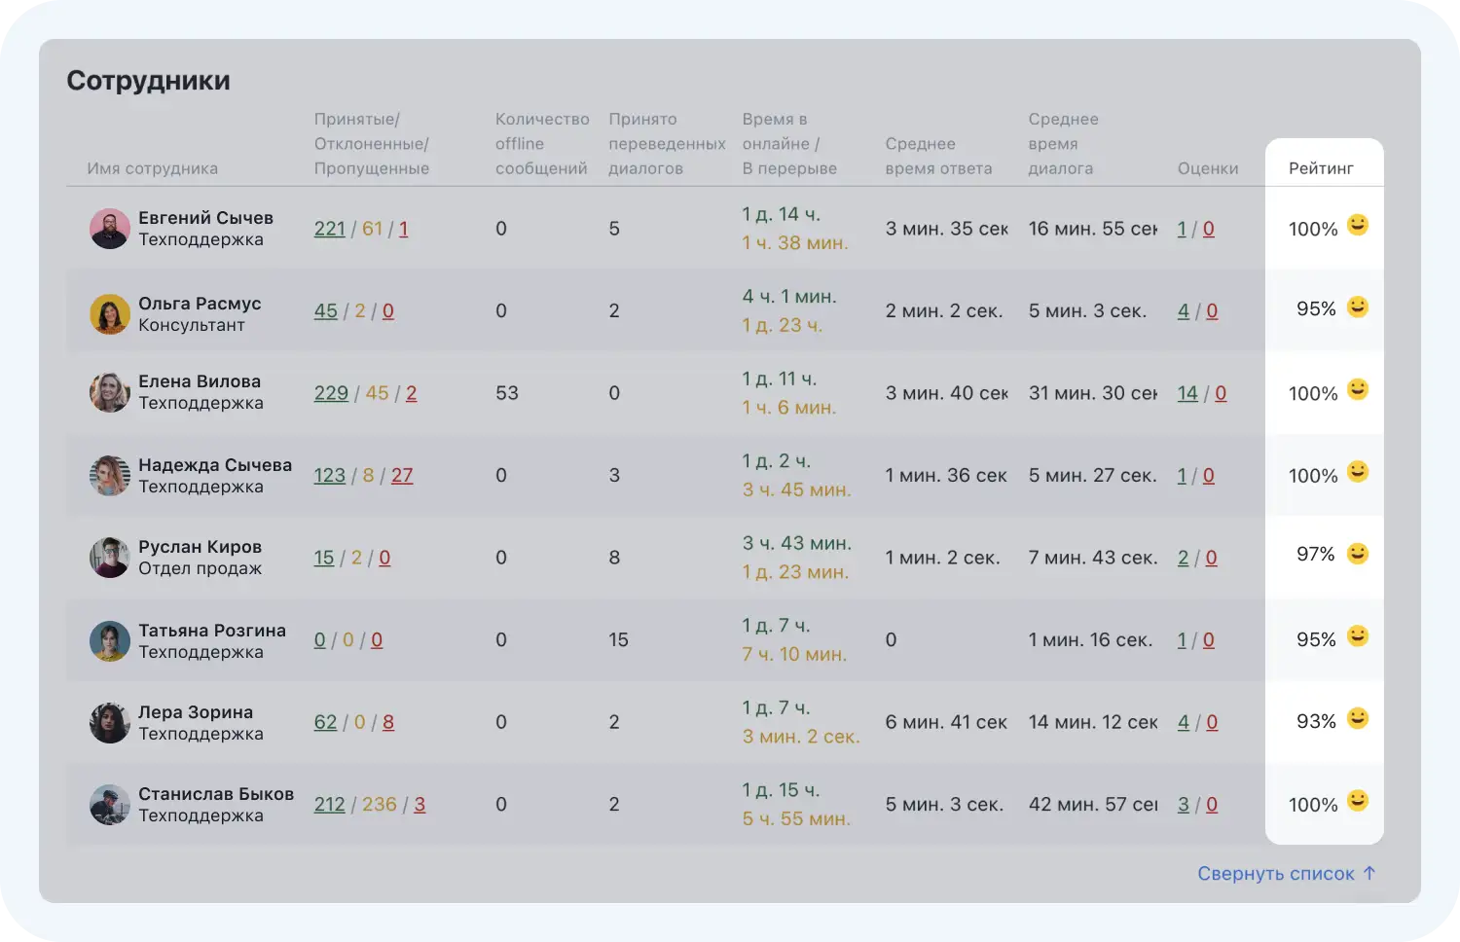Click smiley icon in Станислав Быков's row
This screenshot has width=1460, height=942.
pos(1357,801)
